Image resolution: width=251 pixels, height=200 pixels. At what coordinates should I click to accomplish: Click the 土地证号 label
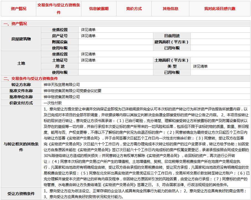pos(59,60)
